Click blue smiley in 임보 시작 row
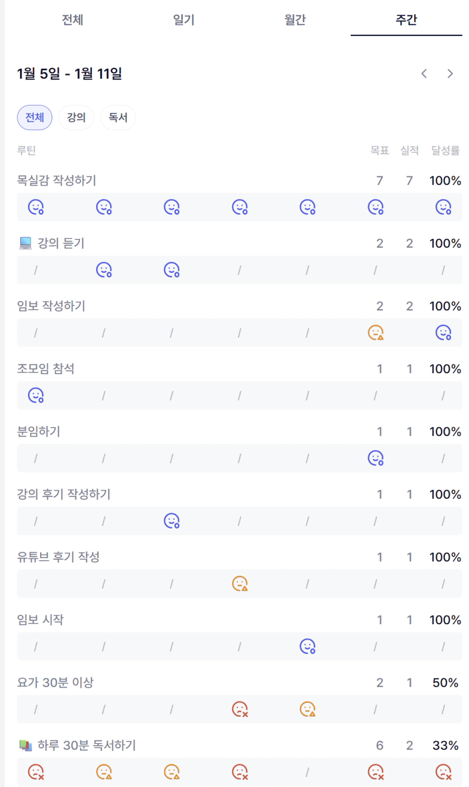Screen dimensions: 469x787 [x=307, y=646]
